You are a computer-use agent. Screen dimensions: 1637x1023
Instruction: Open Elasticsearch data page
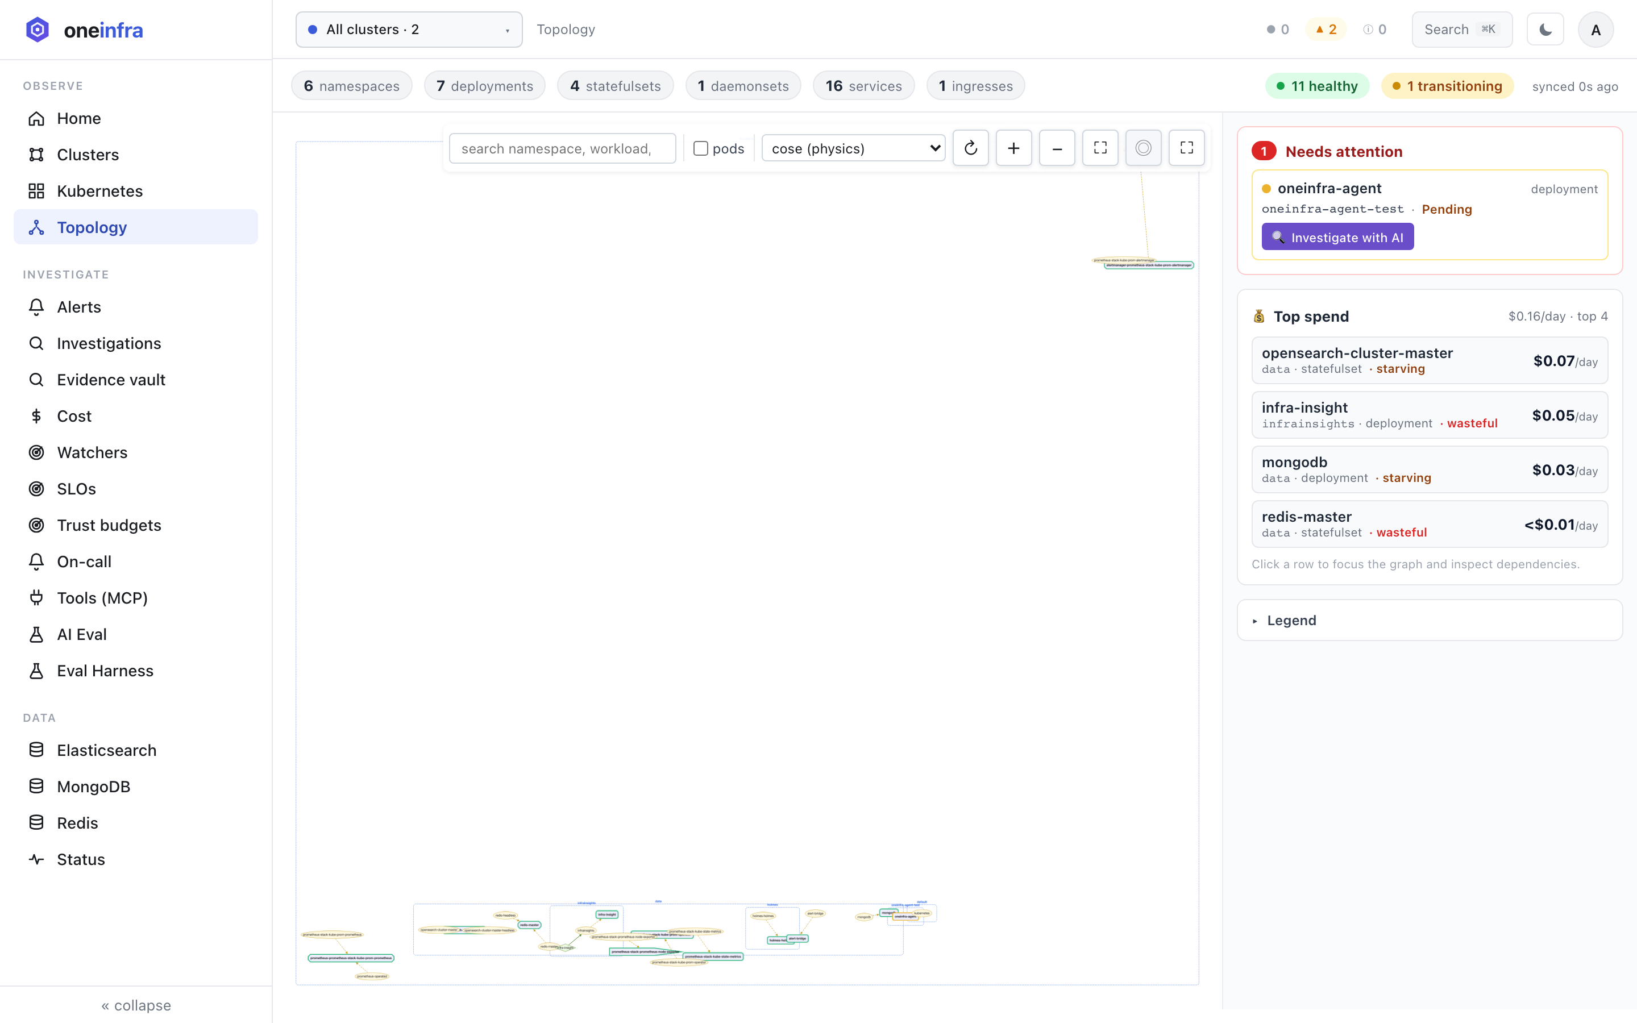coord(135,750)
